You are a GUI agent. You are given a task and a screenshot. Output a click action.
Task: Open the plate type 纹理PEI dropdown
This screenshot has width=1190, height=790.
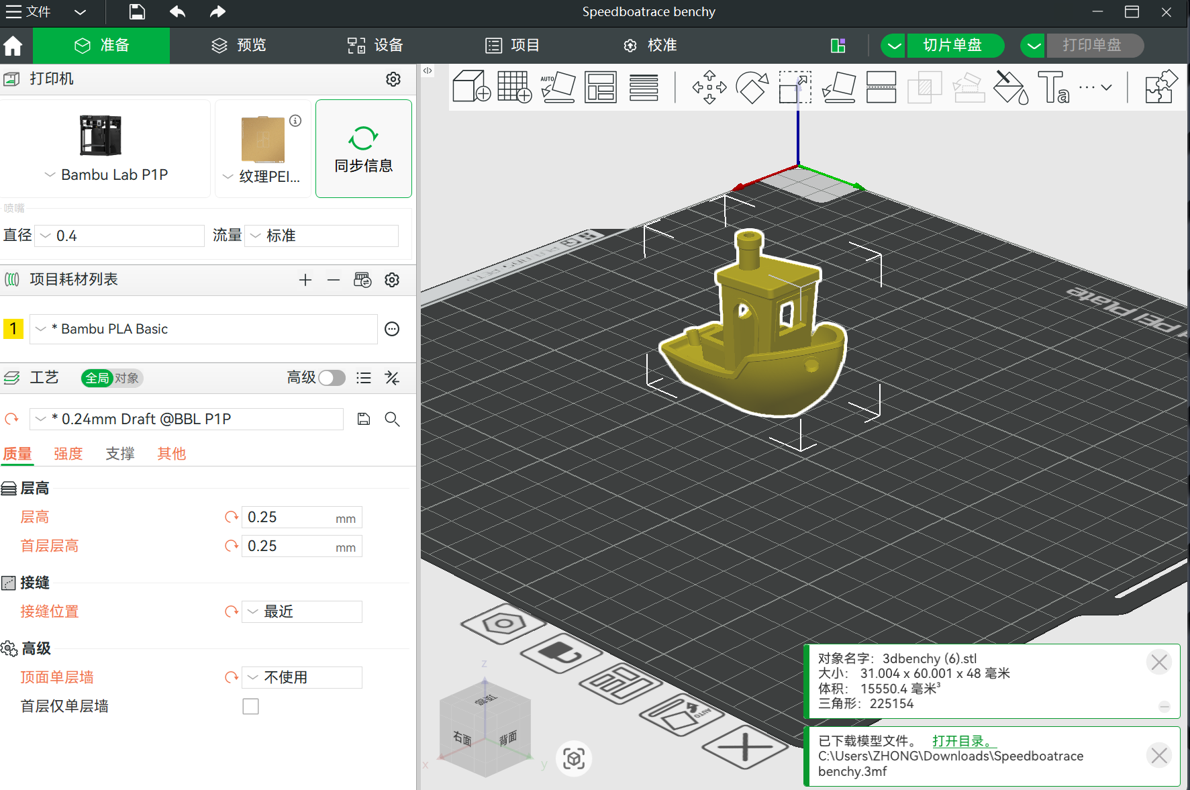tap(261, 176)
